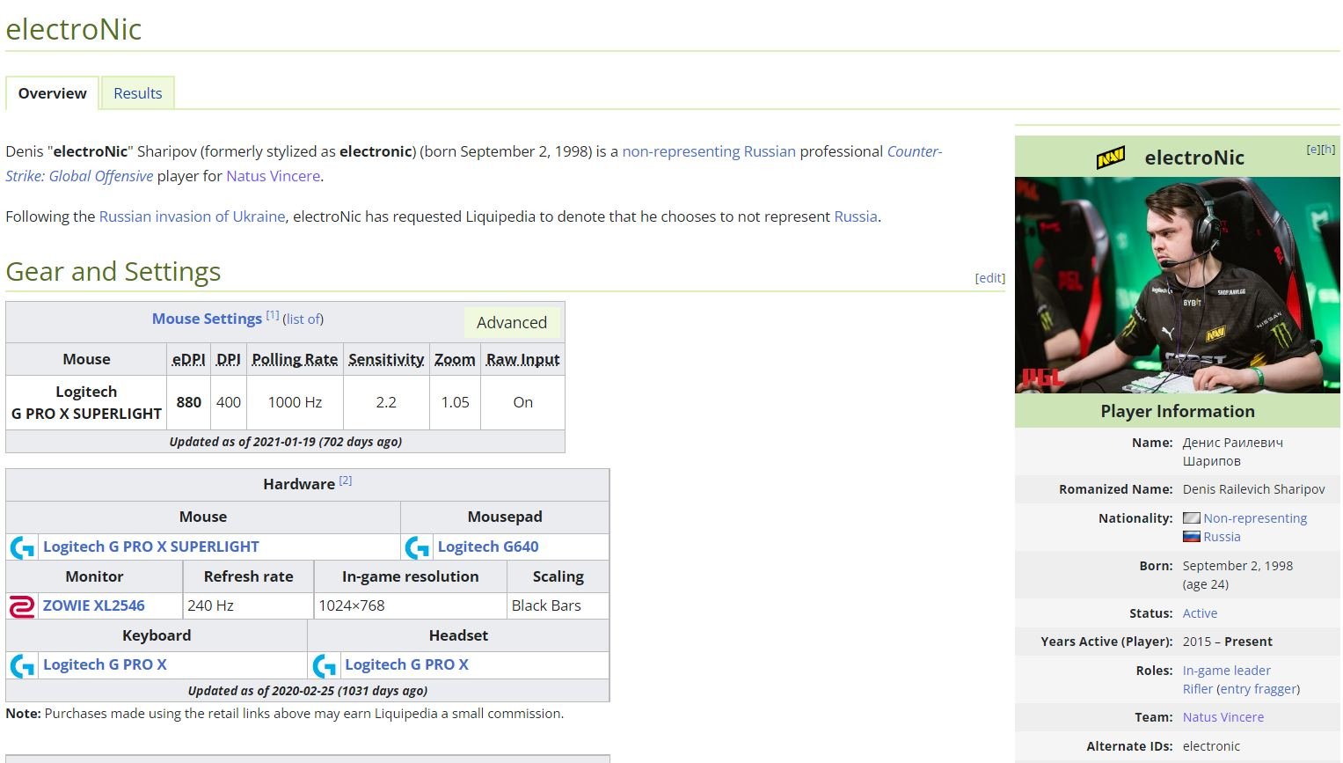This screenshot has height=763, width=1343.
Task: Click the non-representing gray flag icon
Action: coord(1191,518)
